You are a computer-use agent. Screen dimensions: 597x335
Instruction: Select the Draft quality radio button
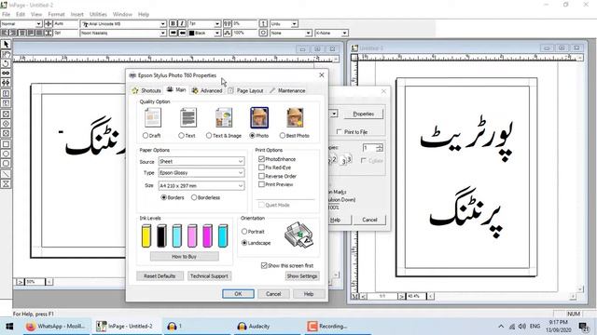pyautogui.click(x=146, y=136)
